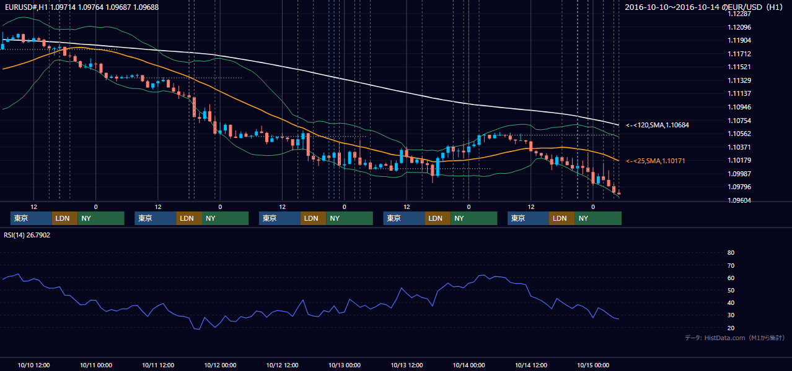Click price axis value 1.09987
This screenshot has width=792, height=371.
739,174
